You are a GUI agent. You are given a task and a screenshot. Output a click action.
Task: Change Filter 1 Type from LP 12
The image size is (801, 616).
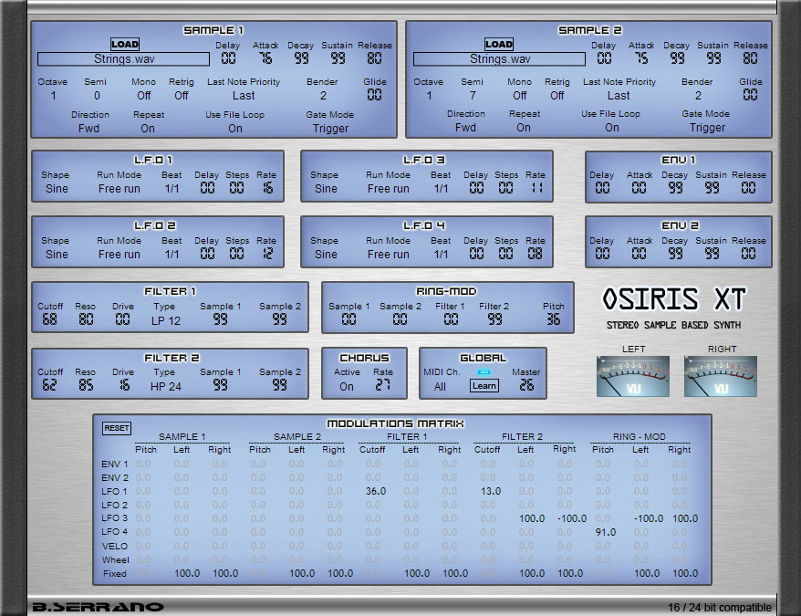tap(168, 320)
